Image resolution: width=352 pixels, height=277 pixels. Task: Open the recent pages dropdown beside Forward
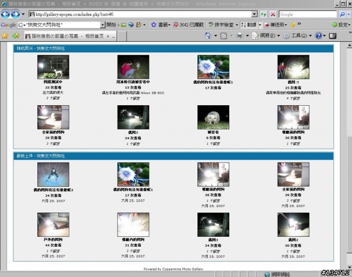(23, 14)
